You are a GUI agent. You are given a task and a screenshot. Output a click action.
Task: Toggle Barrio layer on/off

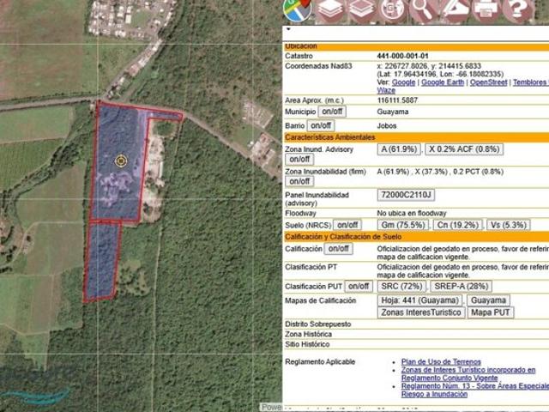322,125
